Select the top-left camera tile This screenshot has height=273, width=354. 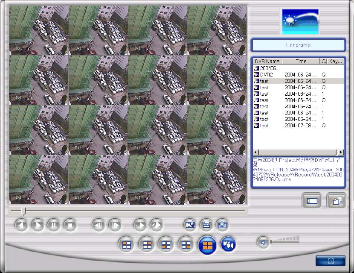click(39, 30)
